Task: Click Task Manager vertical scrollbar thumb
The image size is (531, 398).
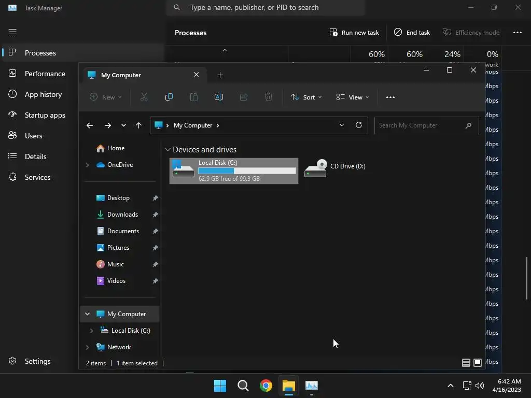Action: tap(527, 278)
